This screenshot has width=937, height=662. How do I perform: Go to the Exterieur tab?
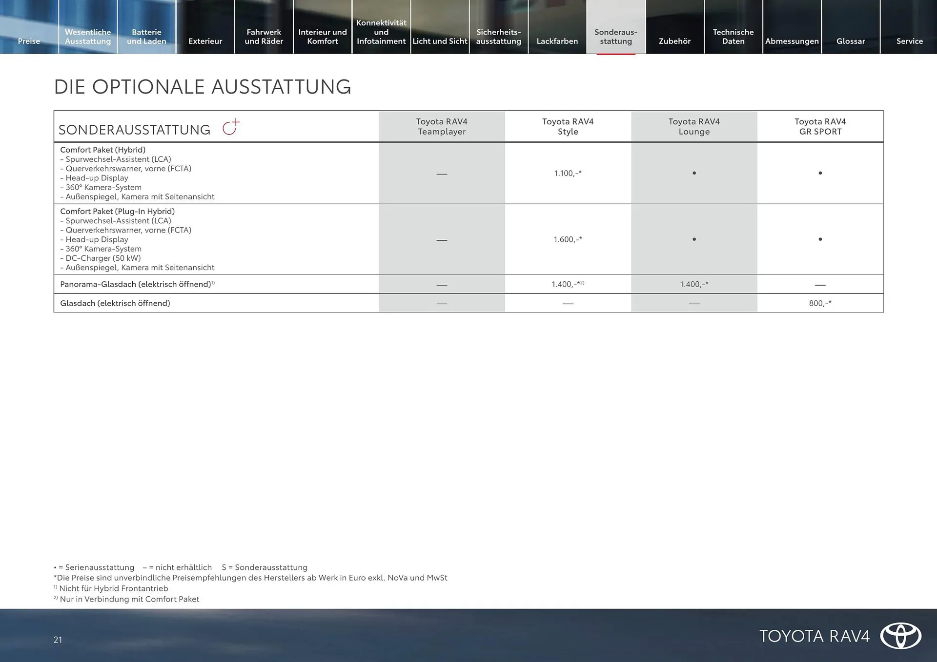coord(205,41)
